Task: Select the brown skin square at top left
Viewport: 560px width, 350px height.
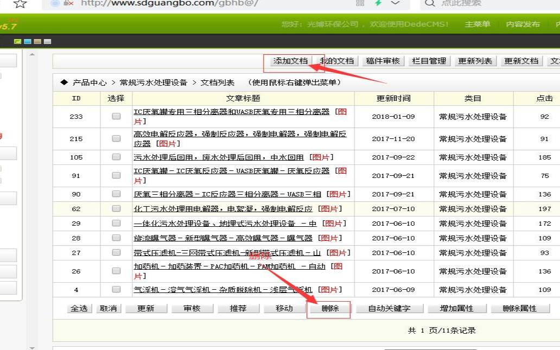Action: 37,41
